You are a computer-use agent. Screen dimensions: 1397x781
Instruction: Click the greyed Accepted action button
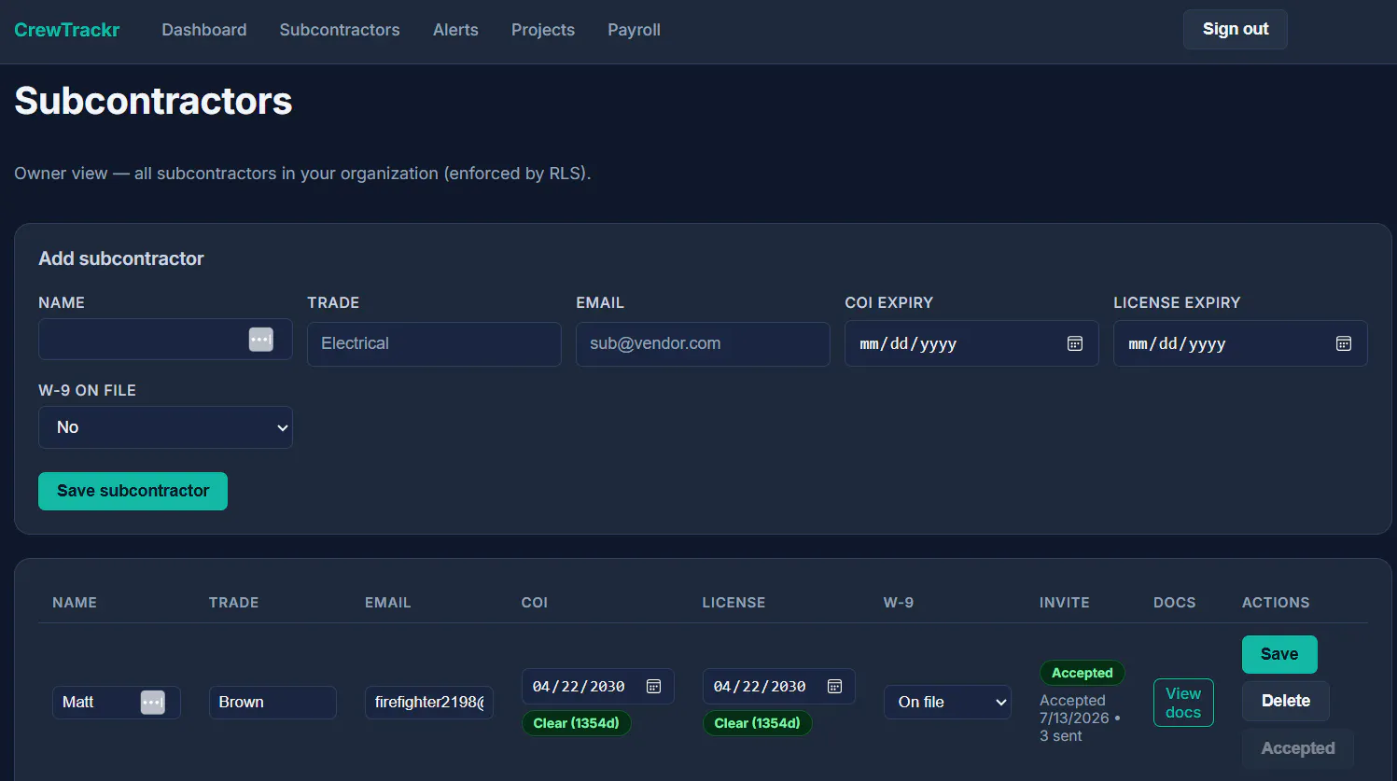(1298, 748)
